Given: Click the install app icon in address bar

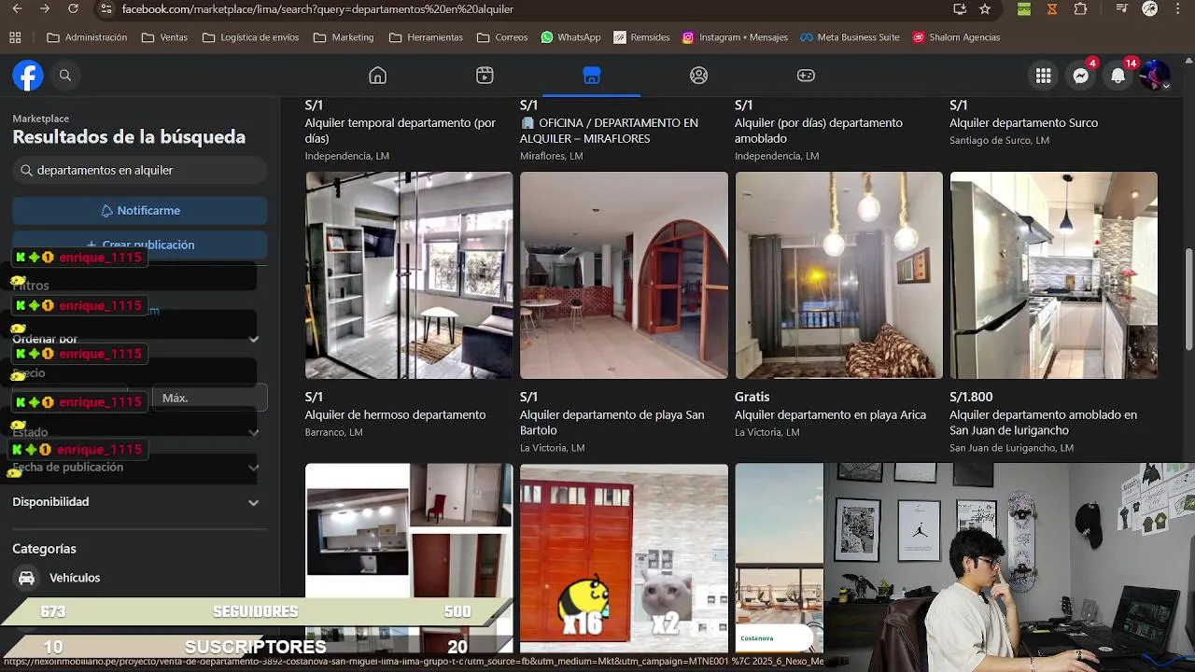Looking at the screenshot, I should (960, 9).
